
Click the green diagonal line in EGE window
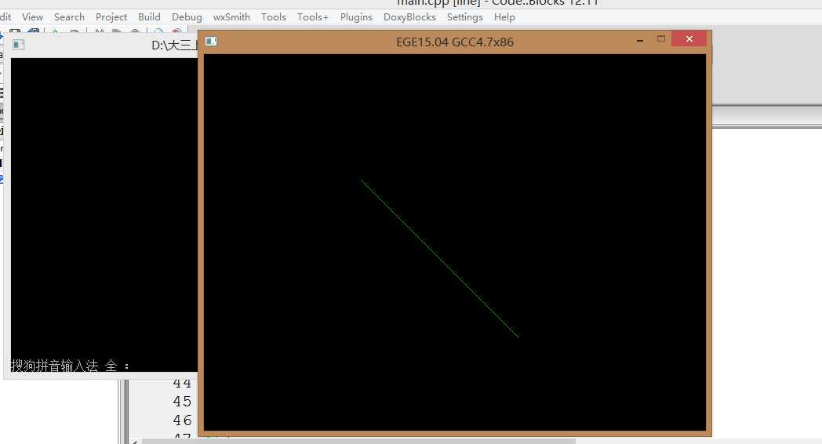click(x=439, y=258)
